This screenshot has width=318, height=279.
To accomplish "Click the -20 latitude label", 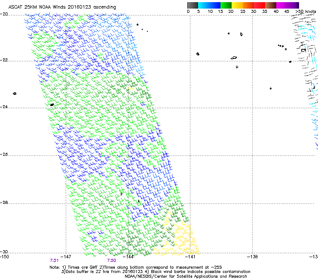I will pos(4,14).
